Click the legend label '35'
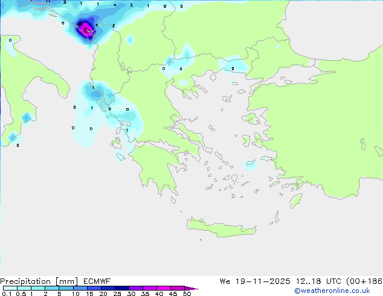This screenshot has height=296, width=383. tap(145, 294)
